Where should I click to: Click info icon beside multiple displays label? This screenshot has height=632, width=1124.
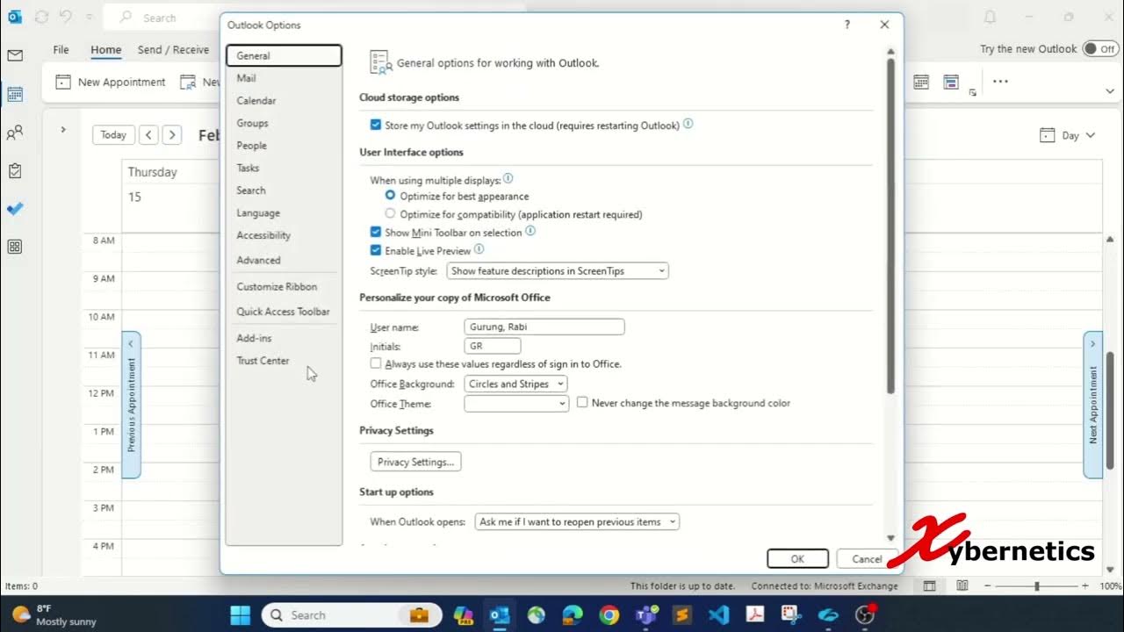[508, 178]
